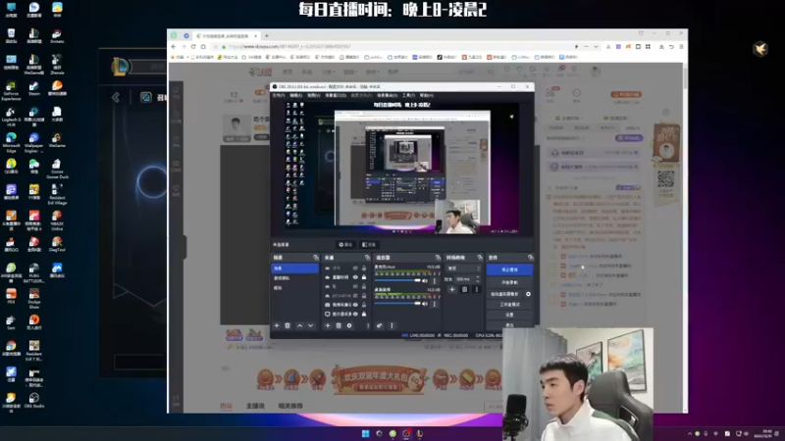Open Sources panel footer three-dot menu

(368, 325)
